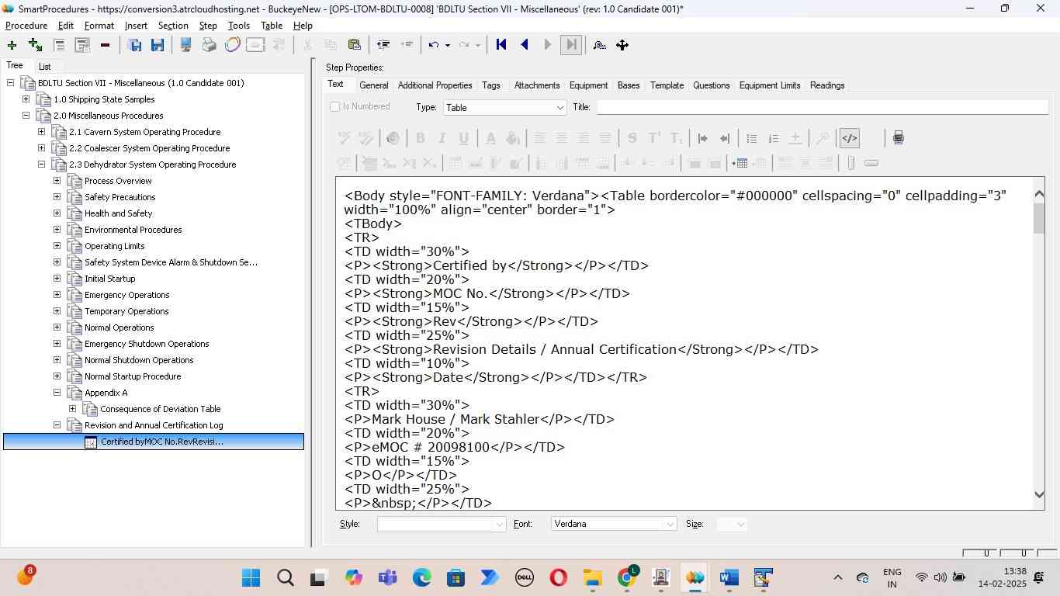Click the printer icon in main toolbar
Screen dimensions: 1060x596
click(x=209, y=45)
